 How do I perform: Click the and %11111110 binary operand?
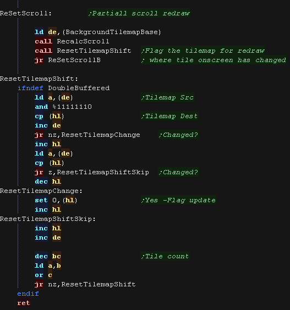(72, 107)
